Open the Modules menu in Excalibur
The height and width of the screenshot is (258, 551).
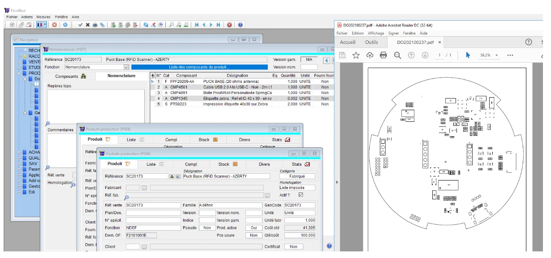tap(43, 17)
